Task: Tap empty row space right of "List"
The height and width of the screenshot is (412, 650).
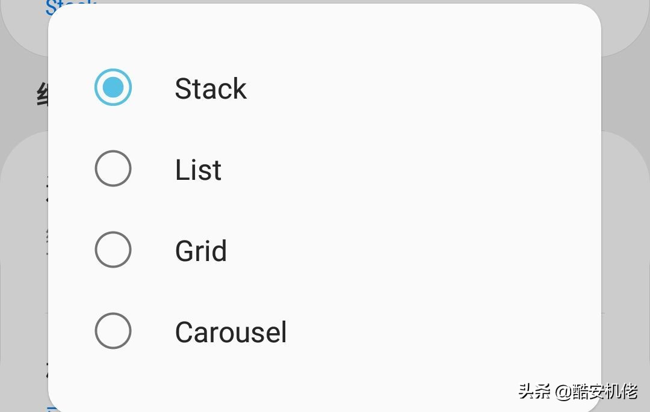Action: pos(421,169)
